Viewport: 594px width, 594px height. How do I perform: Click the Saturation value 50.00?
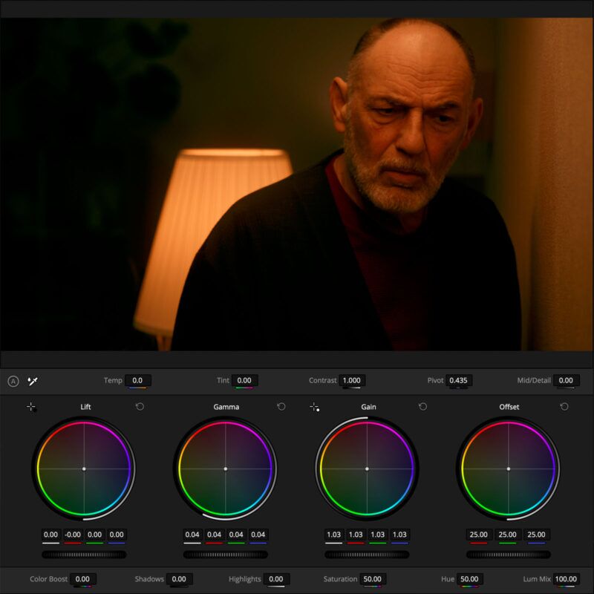point(373,579)
